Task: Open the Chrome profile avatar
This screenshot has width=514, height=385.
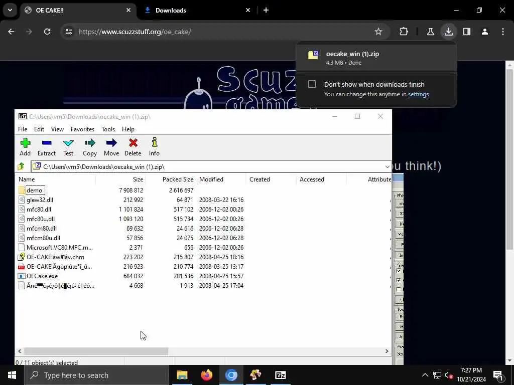Action: [x=485, y=32]
